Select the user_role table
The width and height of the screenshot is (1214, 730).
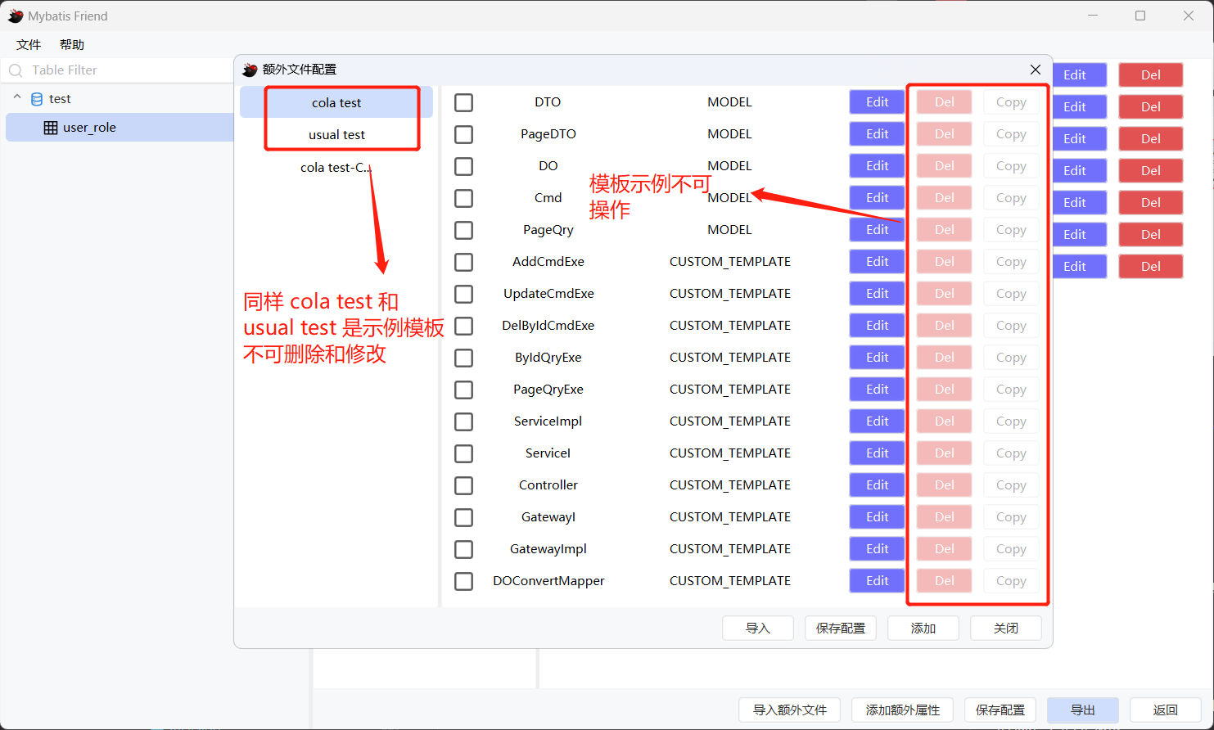pos(120,128)
